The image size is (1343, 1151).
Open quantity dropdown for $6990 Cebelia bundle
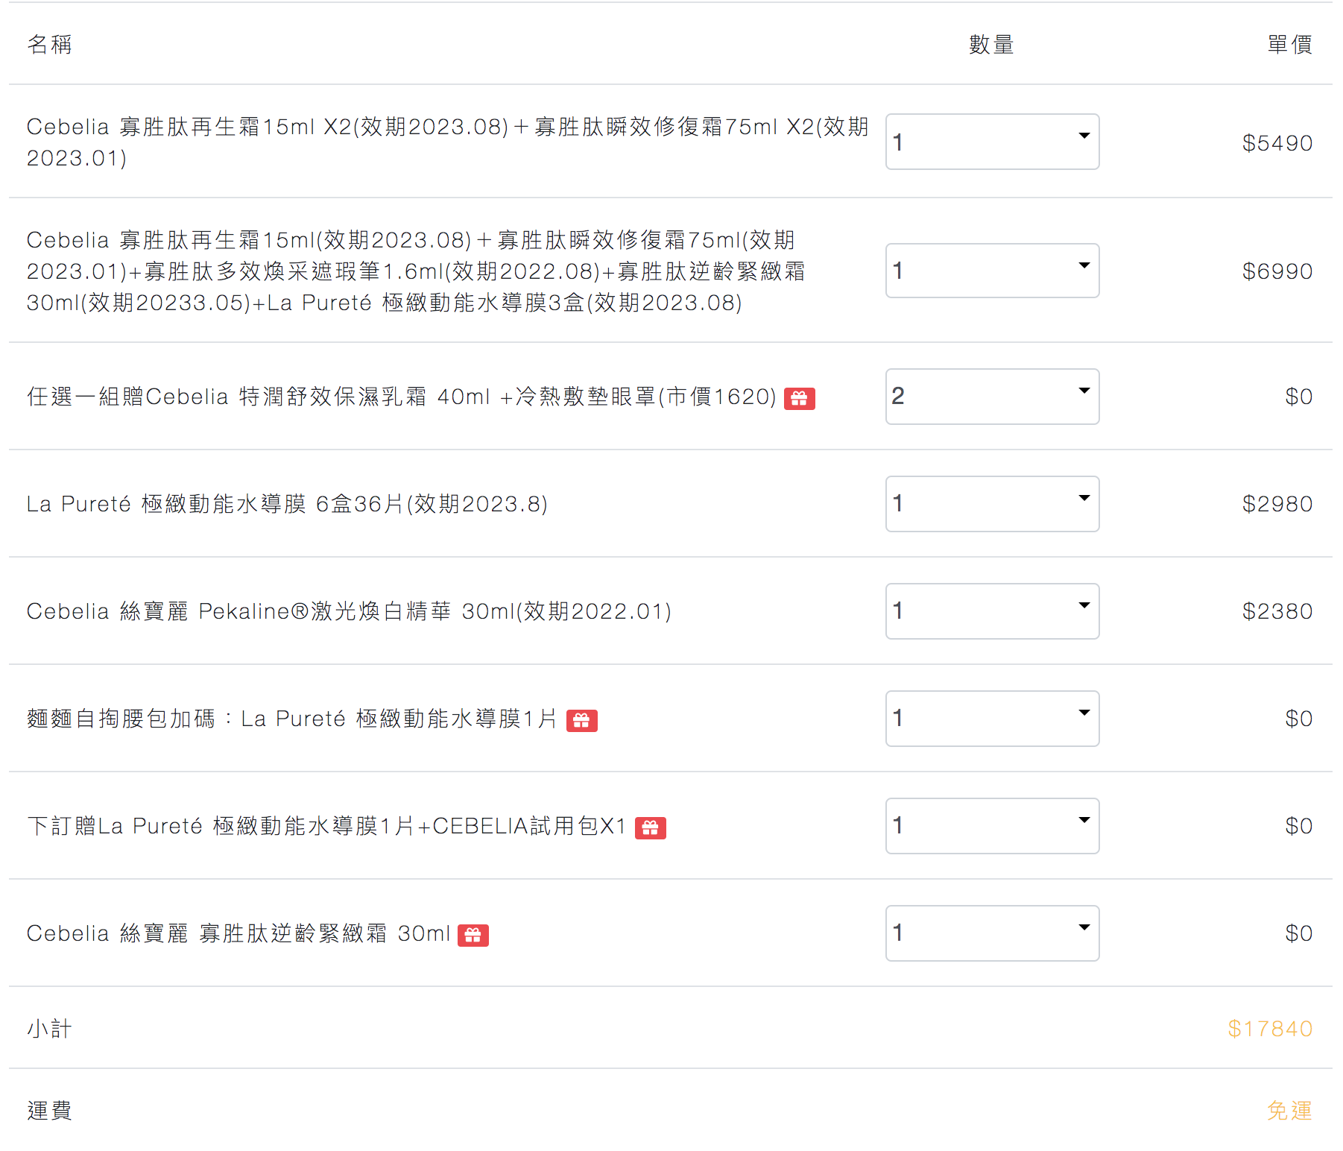click(991, 271)
